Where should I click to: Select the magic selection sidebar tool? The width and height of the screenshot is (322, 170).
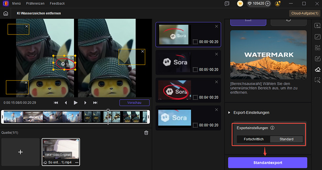(318, 80)
